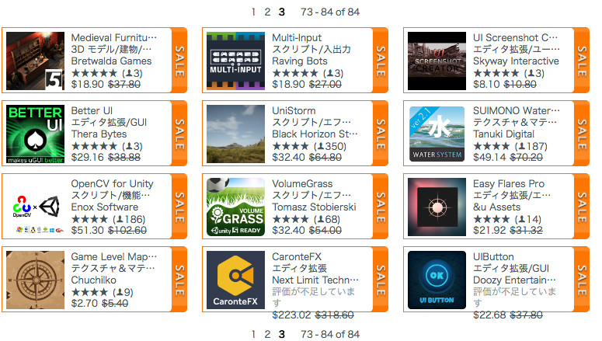This screenshot has width=602, height=341.
Task: Open publisher Next Limit Techn…
Action: tap(315, 280)
